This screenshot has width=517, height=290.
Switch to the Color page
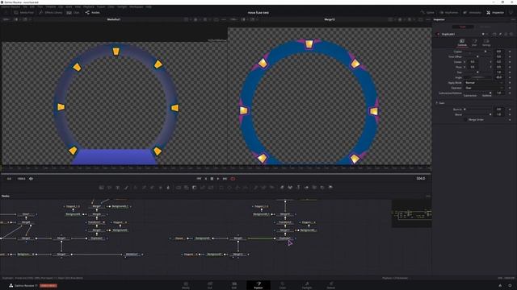pos(283,285)
